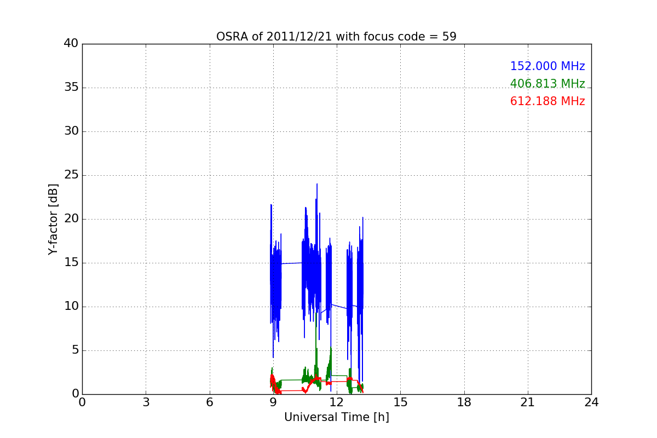
Task: Click the y-axis tick label 30
Action: (x=71, y=131)
